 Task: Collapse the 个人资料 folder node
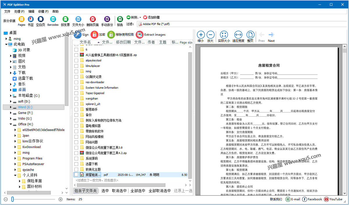pos(15,175)
